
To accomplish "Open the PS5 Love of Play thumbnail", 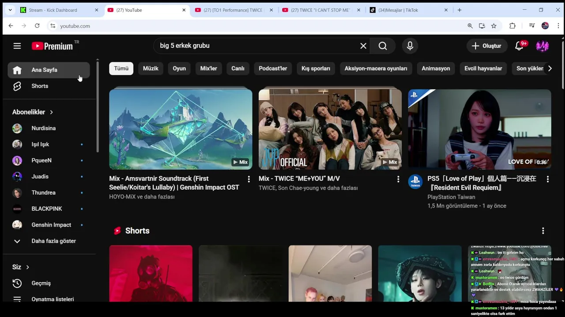I will 480,129.
